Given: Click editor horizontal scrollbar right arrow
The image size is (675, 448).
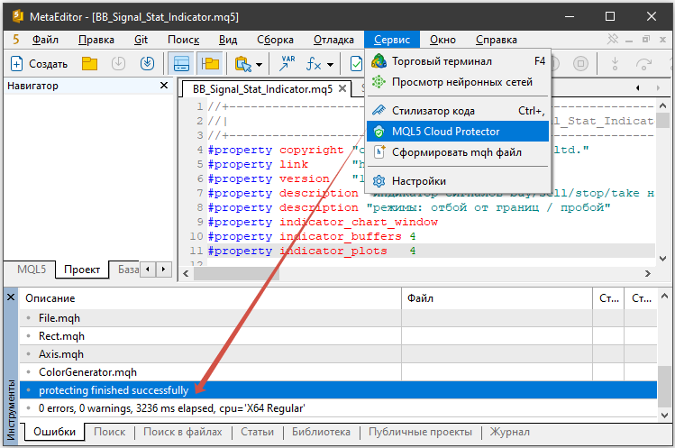Looking at the screenshot, I should point(647,273).
